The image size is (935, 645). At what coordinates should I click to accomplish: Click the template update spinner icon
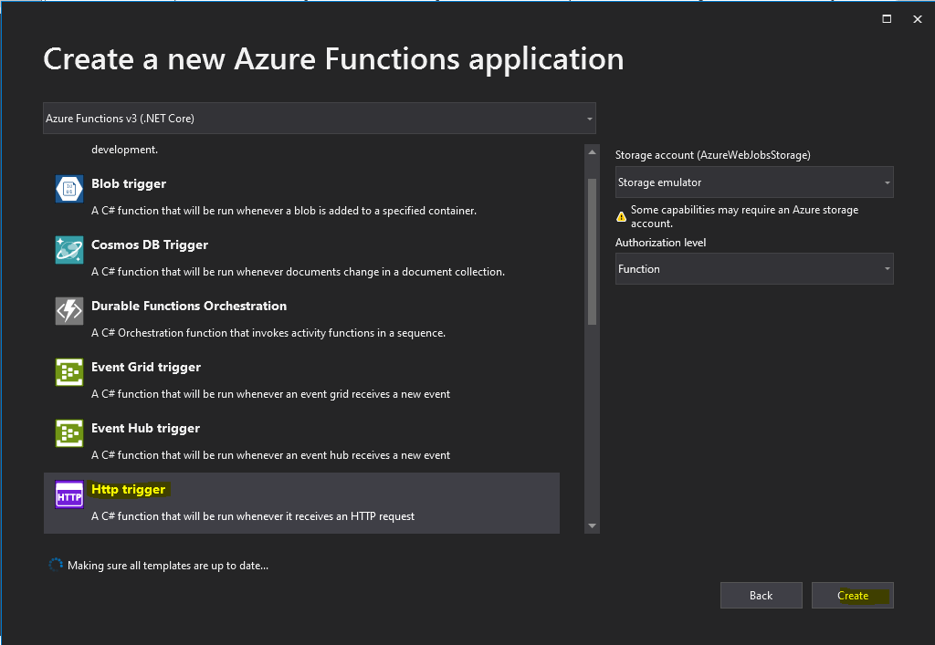click(x=56, y=565)
